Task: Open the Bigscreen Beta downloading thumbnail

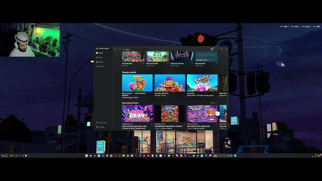Action: click(206, 57)
